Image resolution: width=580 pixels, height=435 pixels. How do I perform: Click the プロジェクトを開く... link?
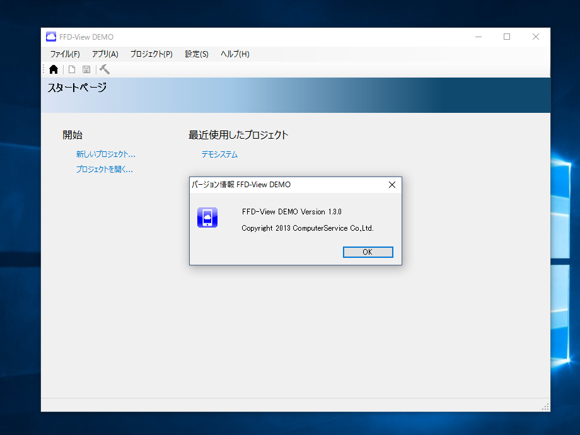pyautogui.click(x=104, y=170)
